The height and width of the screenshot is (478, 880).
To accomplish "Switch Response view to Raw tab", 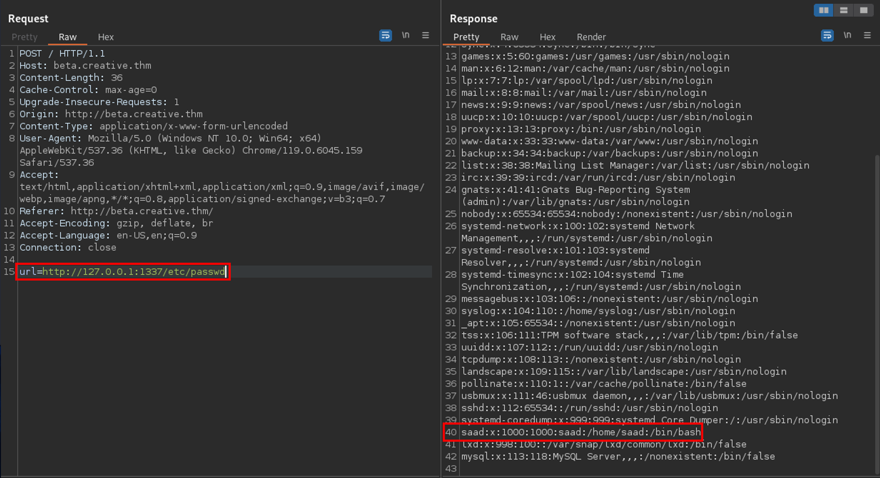I will pyautogui.click(x=509, y=37).
